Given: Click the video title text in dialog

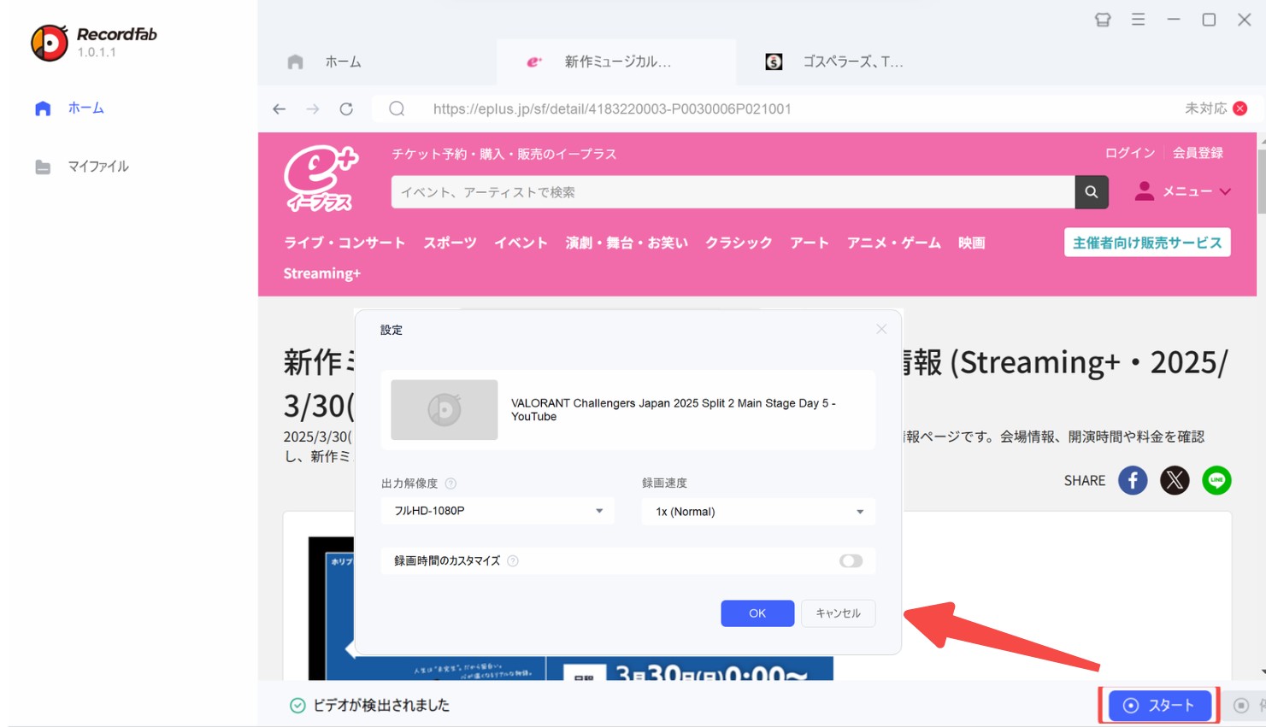Looking at the screenshot, I should click(x=674, y=410).
